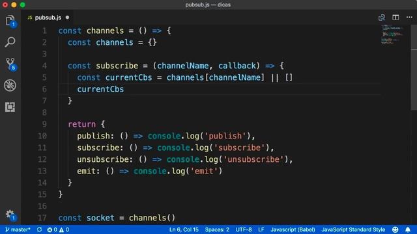The image size is (417, 234).
Task: Open the Search view in activity bar
Action: 10,42
